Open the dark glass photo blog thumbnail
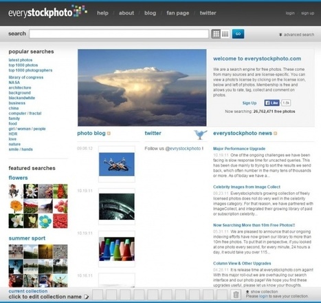 [x=117, y=207]
